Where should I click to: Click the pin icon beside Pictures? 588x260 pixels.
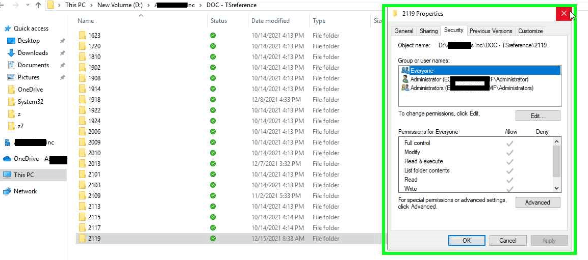63,77
